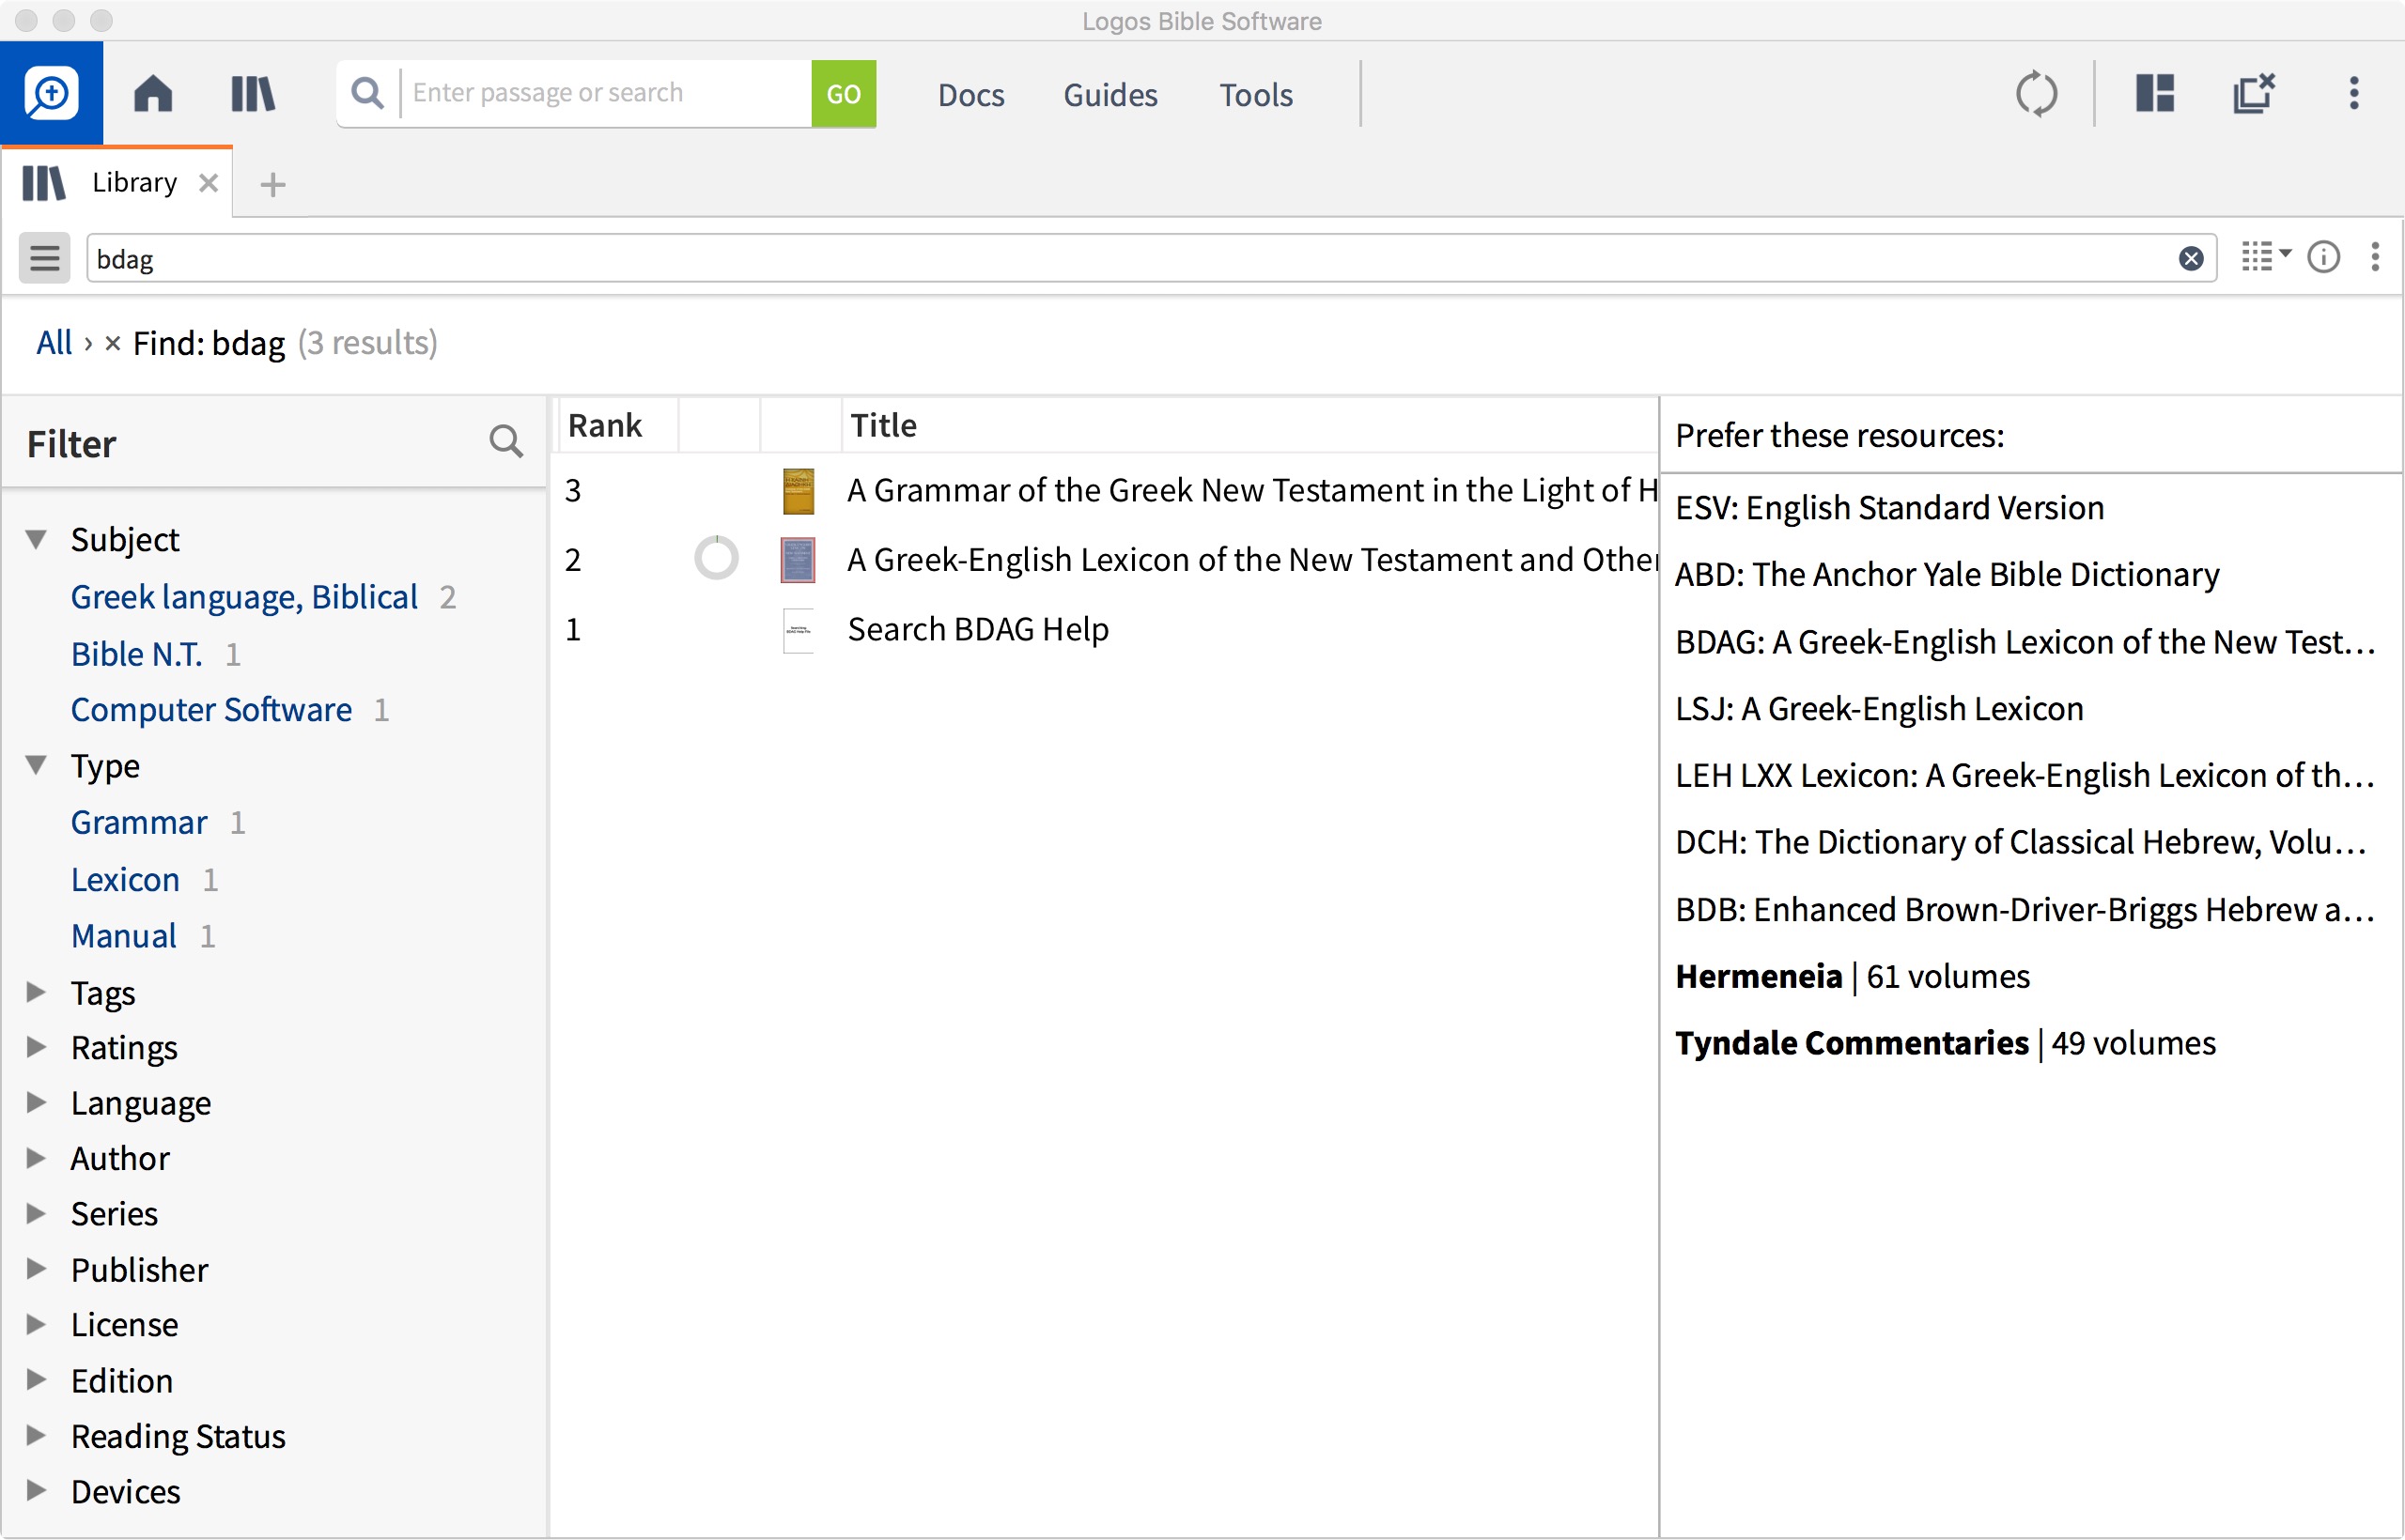
Task: Open the Library panel menu icon
Action: (2375, 258)
